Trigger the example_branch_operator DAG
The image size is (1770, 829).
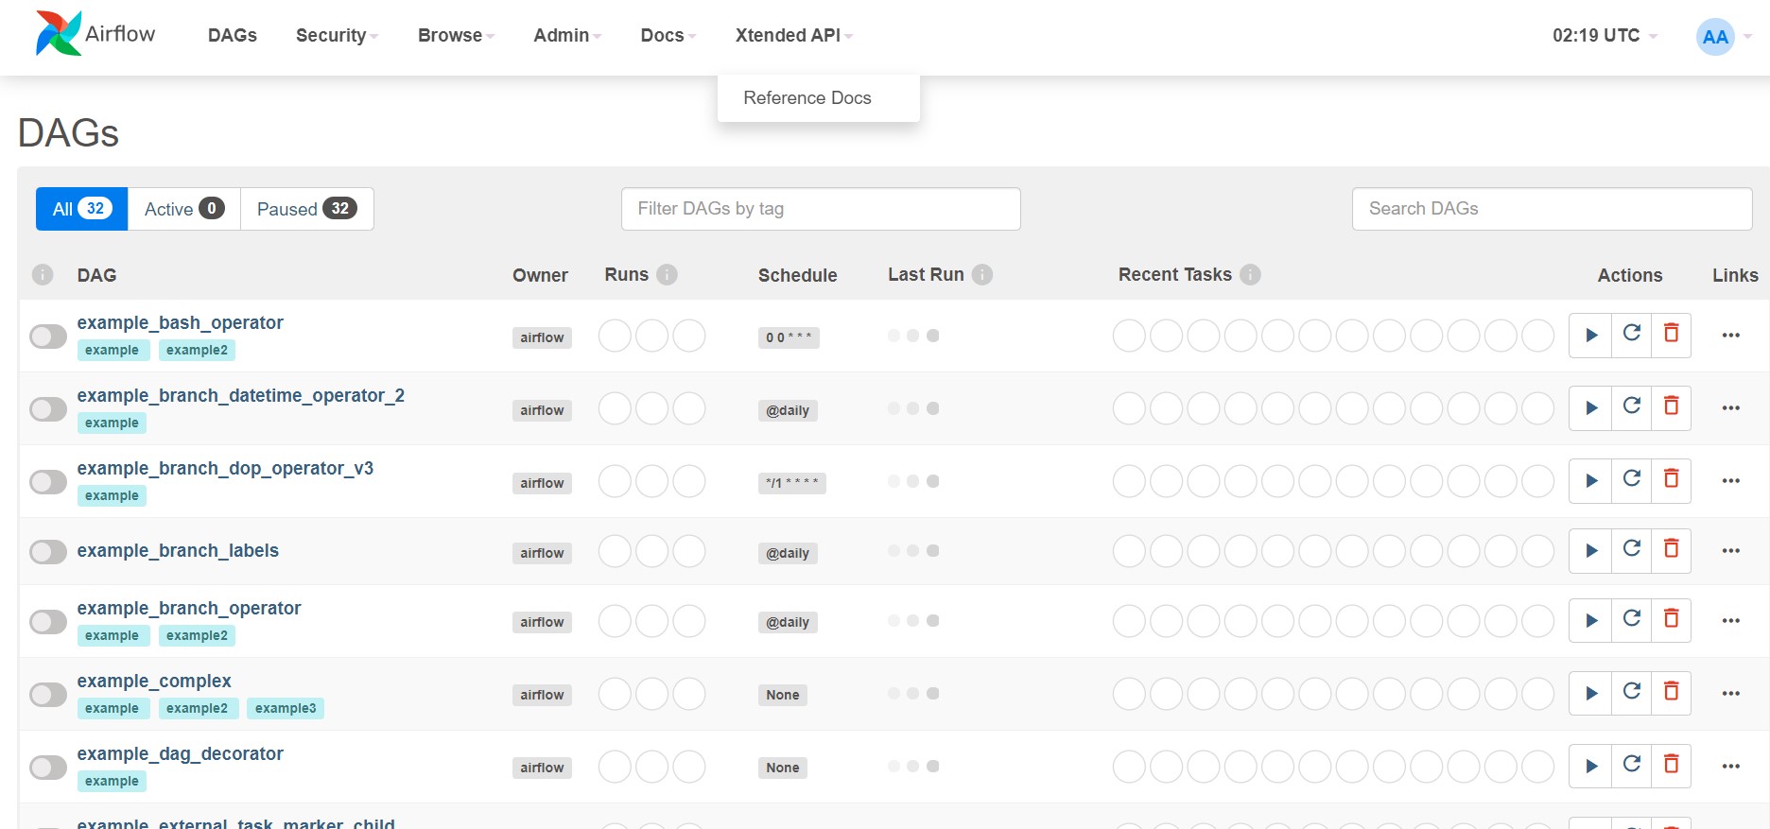[x=1590, y=620]
